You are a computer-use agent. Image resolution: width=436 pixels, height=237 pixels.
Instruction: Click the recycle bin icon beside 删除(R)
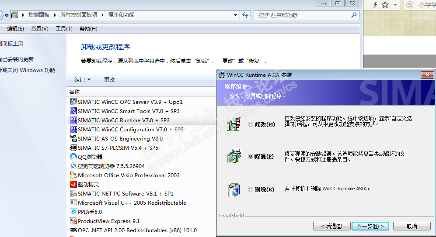point(234,190)
